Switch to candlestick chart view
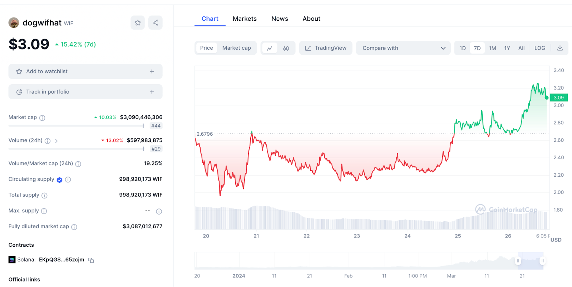Image resolution: width=572 pixels, height=287 pixels. (x=286, y=48)
